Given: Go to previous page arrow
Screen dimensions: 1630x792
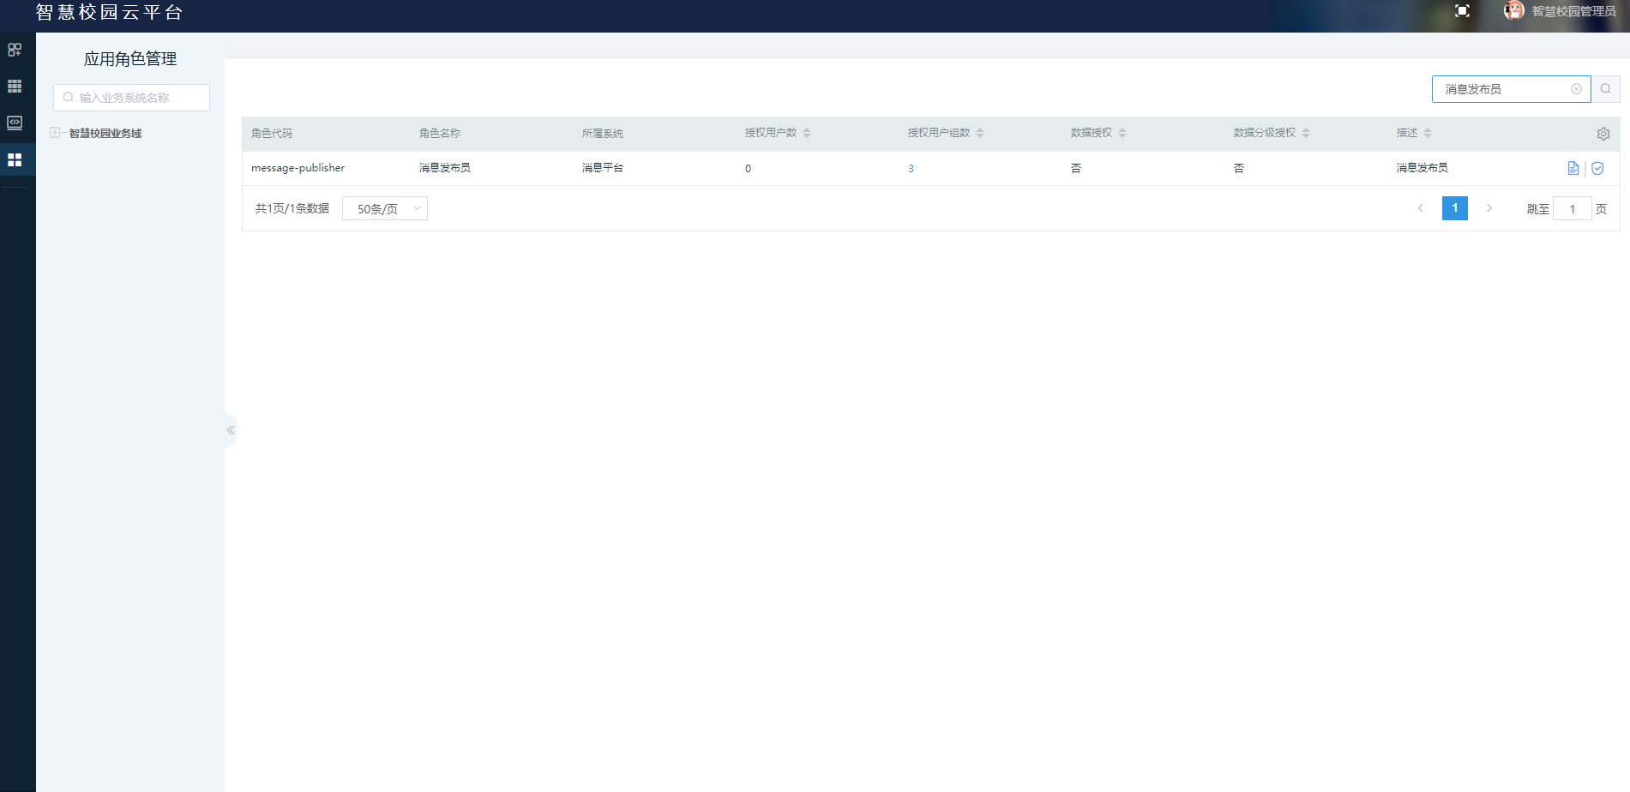Looking at the screenshot, I should coord(1421,208).
